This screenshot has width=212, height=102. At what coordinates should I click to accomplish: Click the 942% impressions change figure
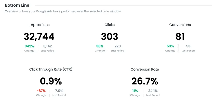click(x=29, y=46)
